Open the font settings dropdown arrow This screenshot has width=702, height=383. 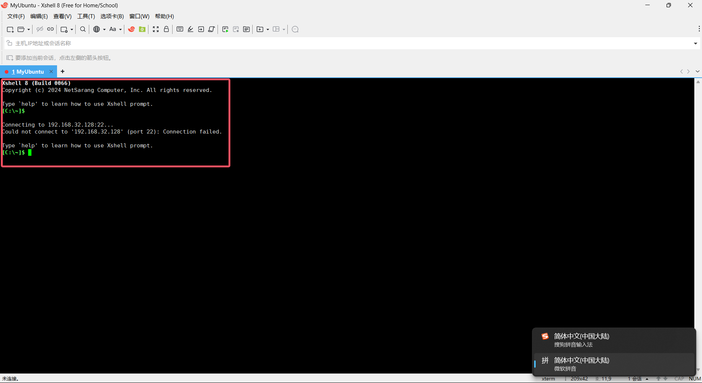(120, 29)
